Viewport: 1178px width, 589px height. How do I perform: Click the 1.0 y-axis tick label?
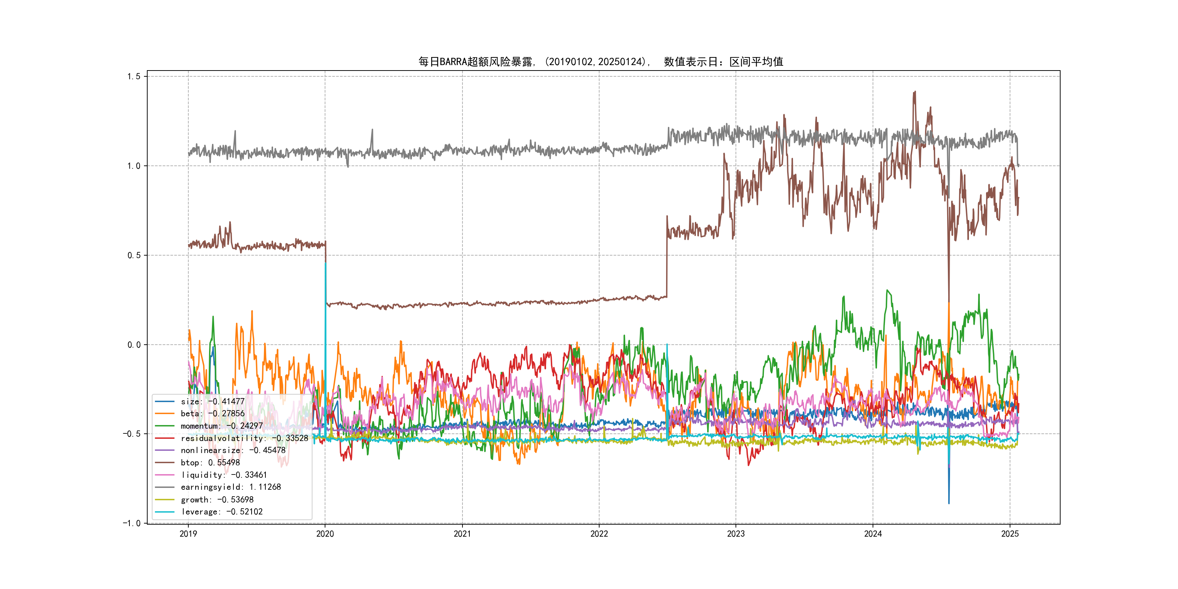133,166
